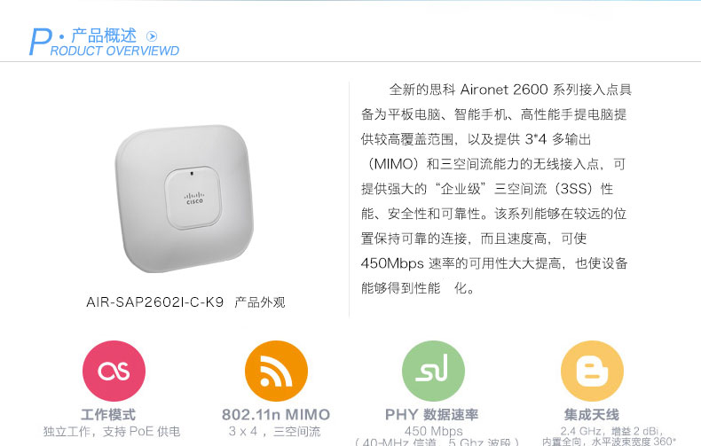Click the Cisco logo on the access point
Screen dimensions: 701x446
(194, 199)
